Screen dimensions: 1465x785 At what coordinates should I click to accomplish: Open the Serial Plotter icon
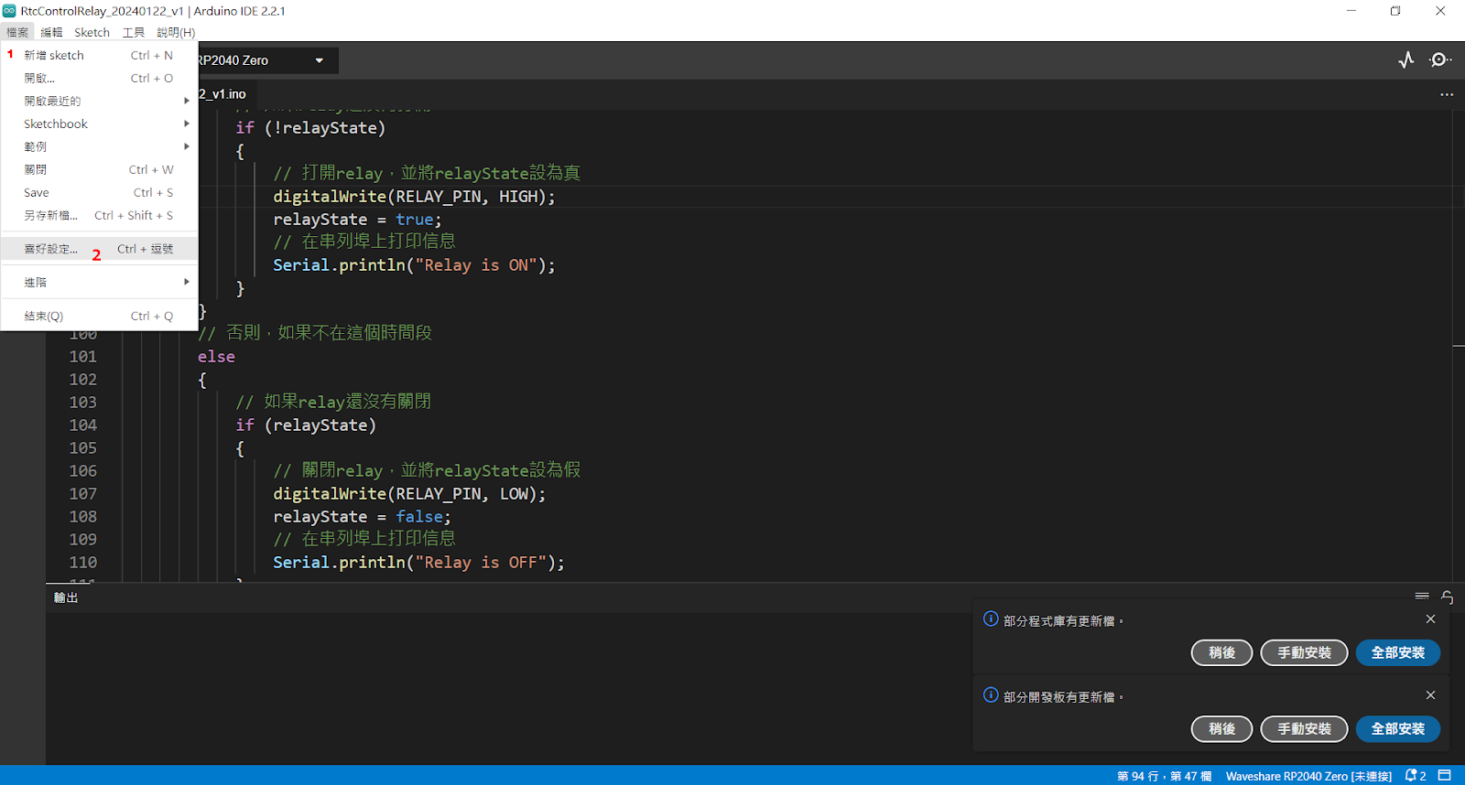[x=1406, y=60]
